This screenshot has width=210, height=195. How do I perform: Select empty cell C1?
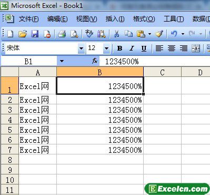(162, 85)
